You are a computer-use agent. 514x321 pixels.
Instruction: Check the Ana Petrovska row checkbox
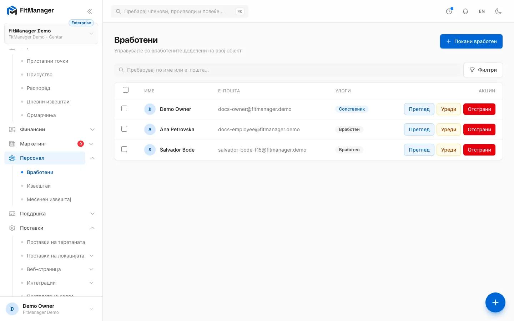tap(124, 129)
